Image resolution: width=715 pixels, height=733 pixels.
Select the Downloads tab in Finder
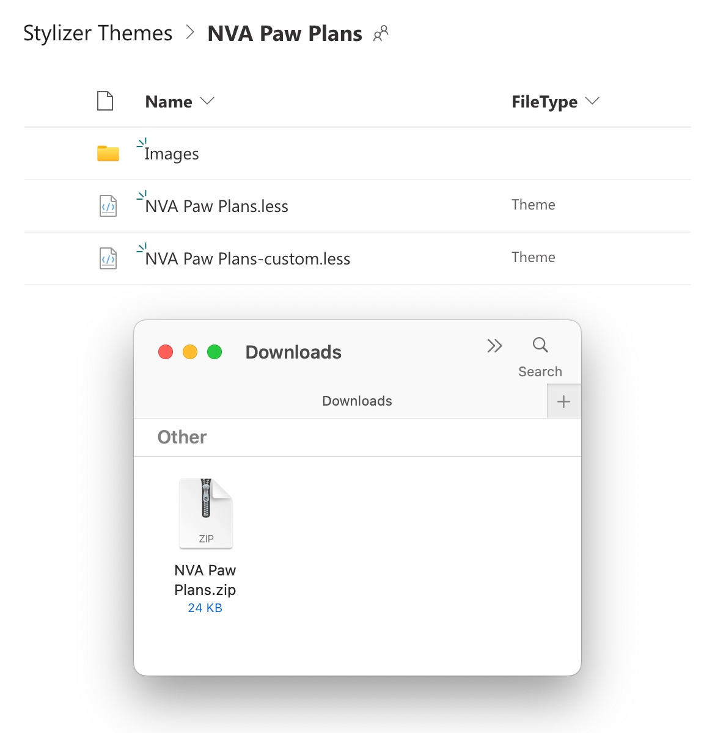click(x=357, y=401)
